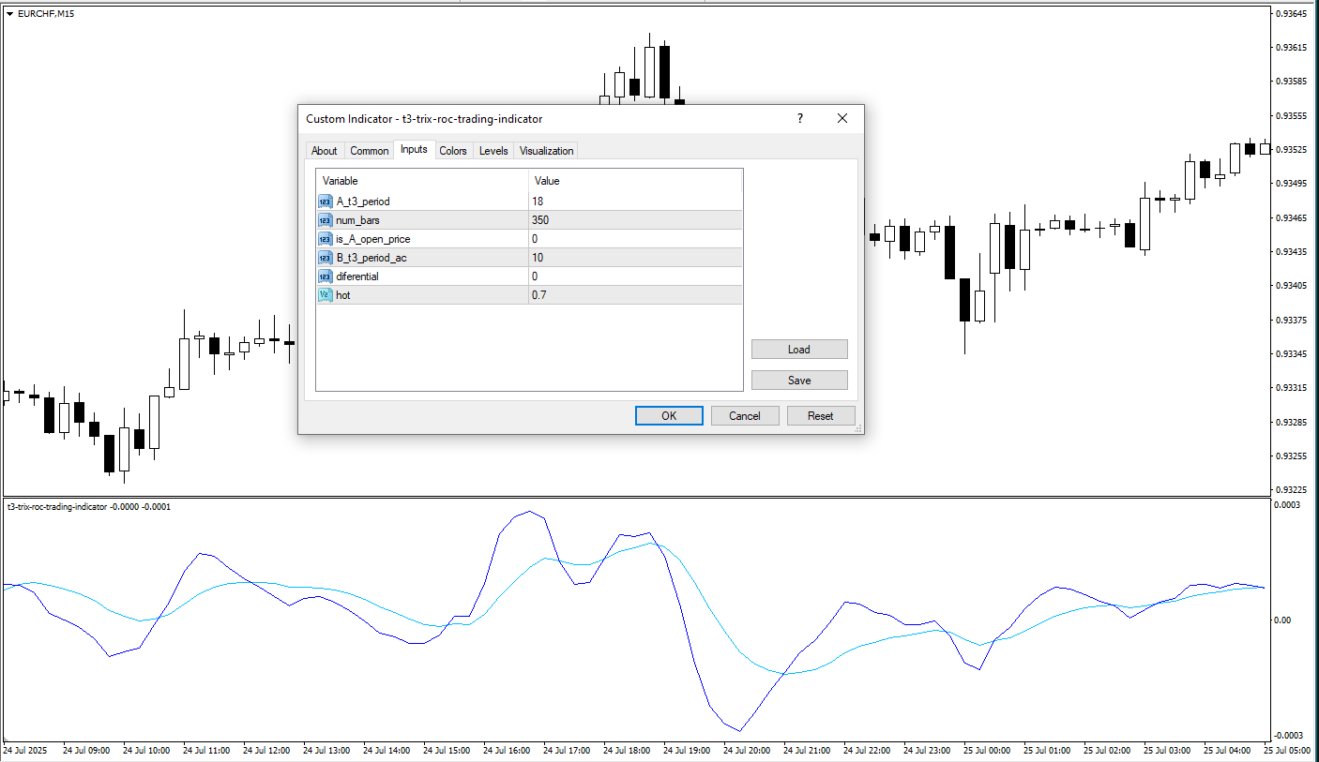Open the EURCHF,M15 chart menu arrow
The height and width of the screenshot is (762, 1319).
tap(10, 14)
